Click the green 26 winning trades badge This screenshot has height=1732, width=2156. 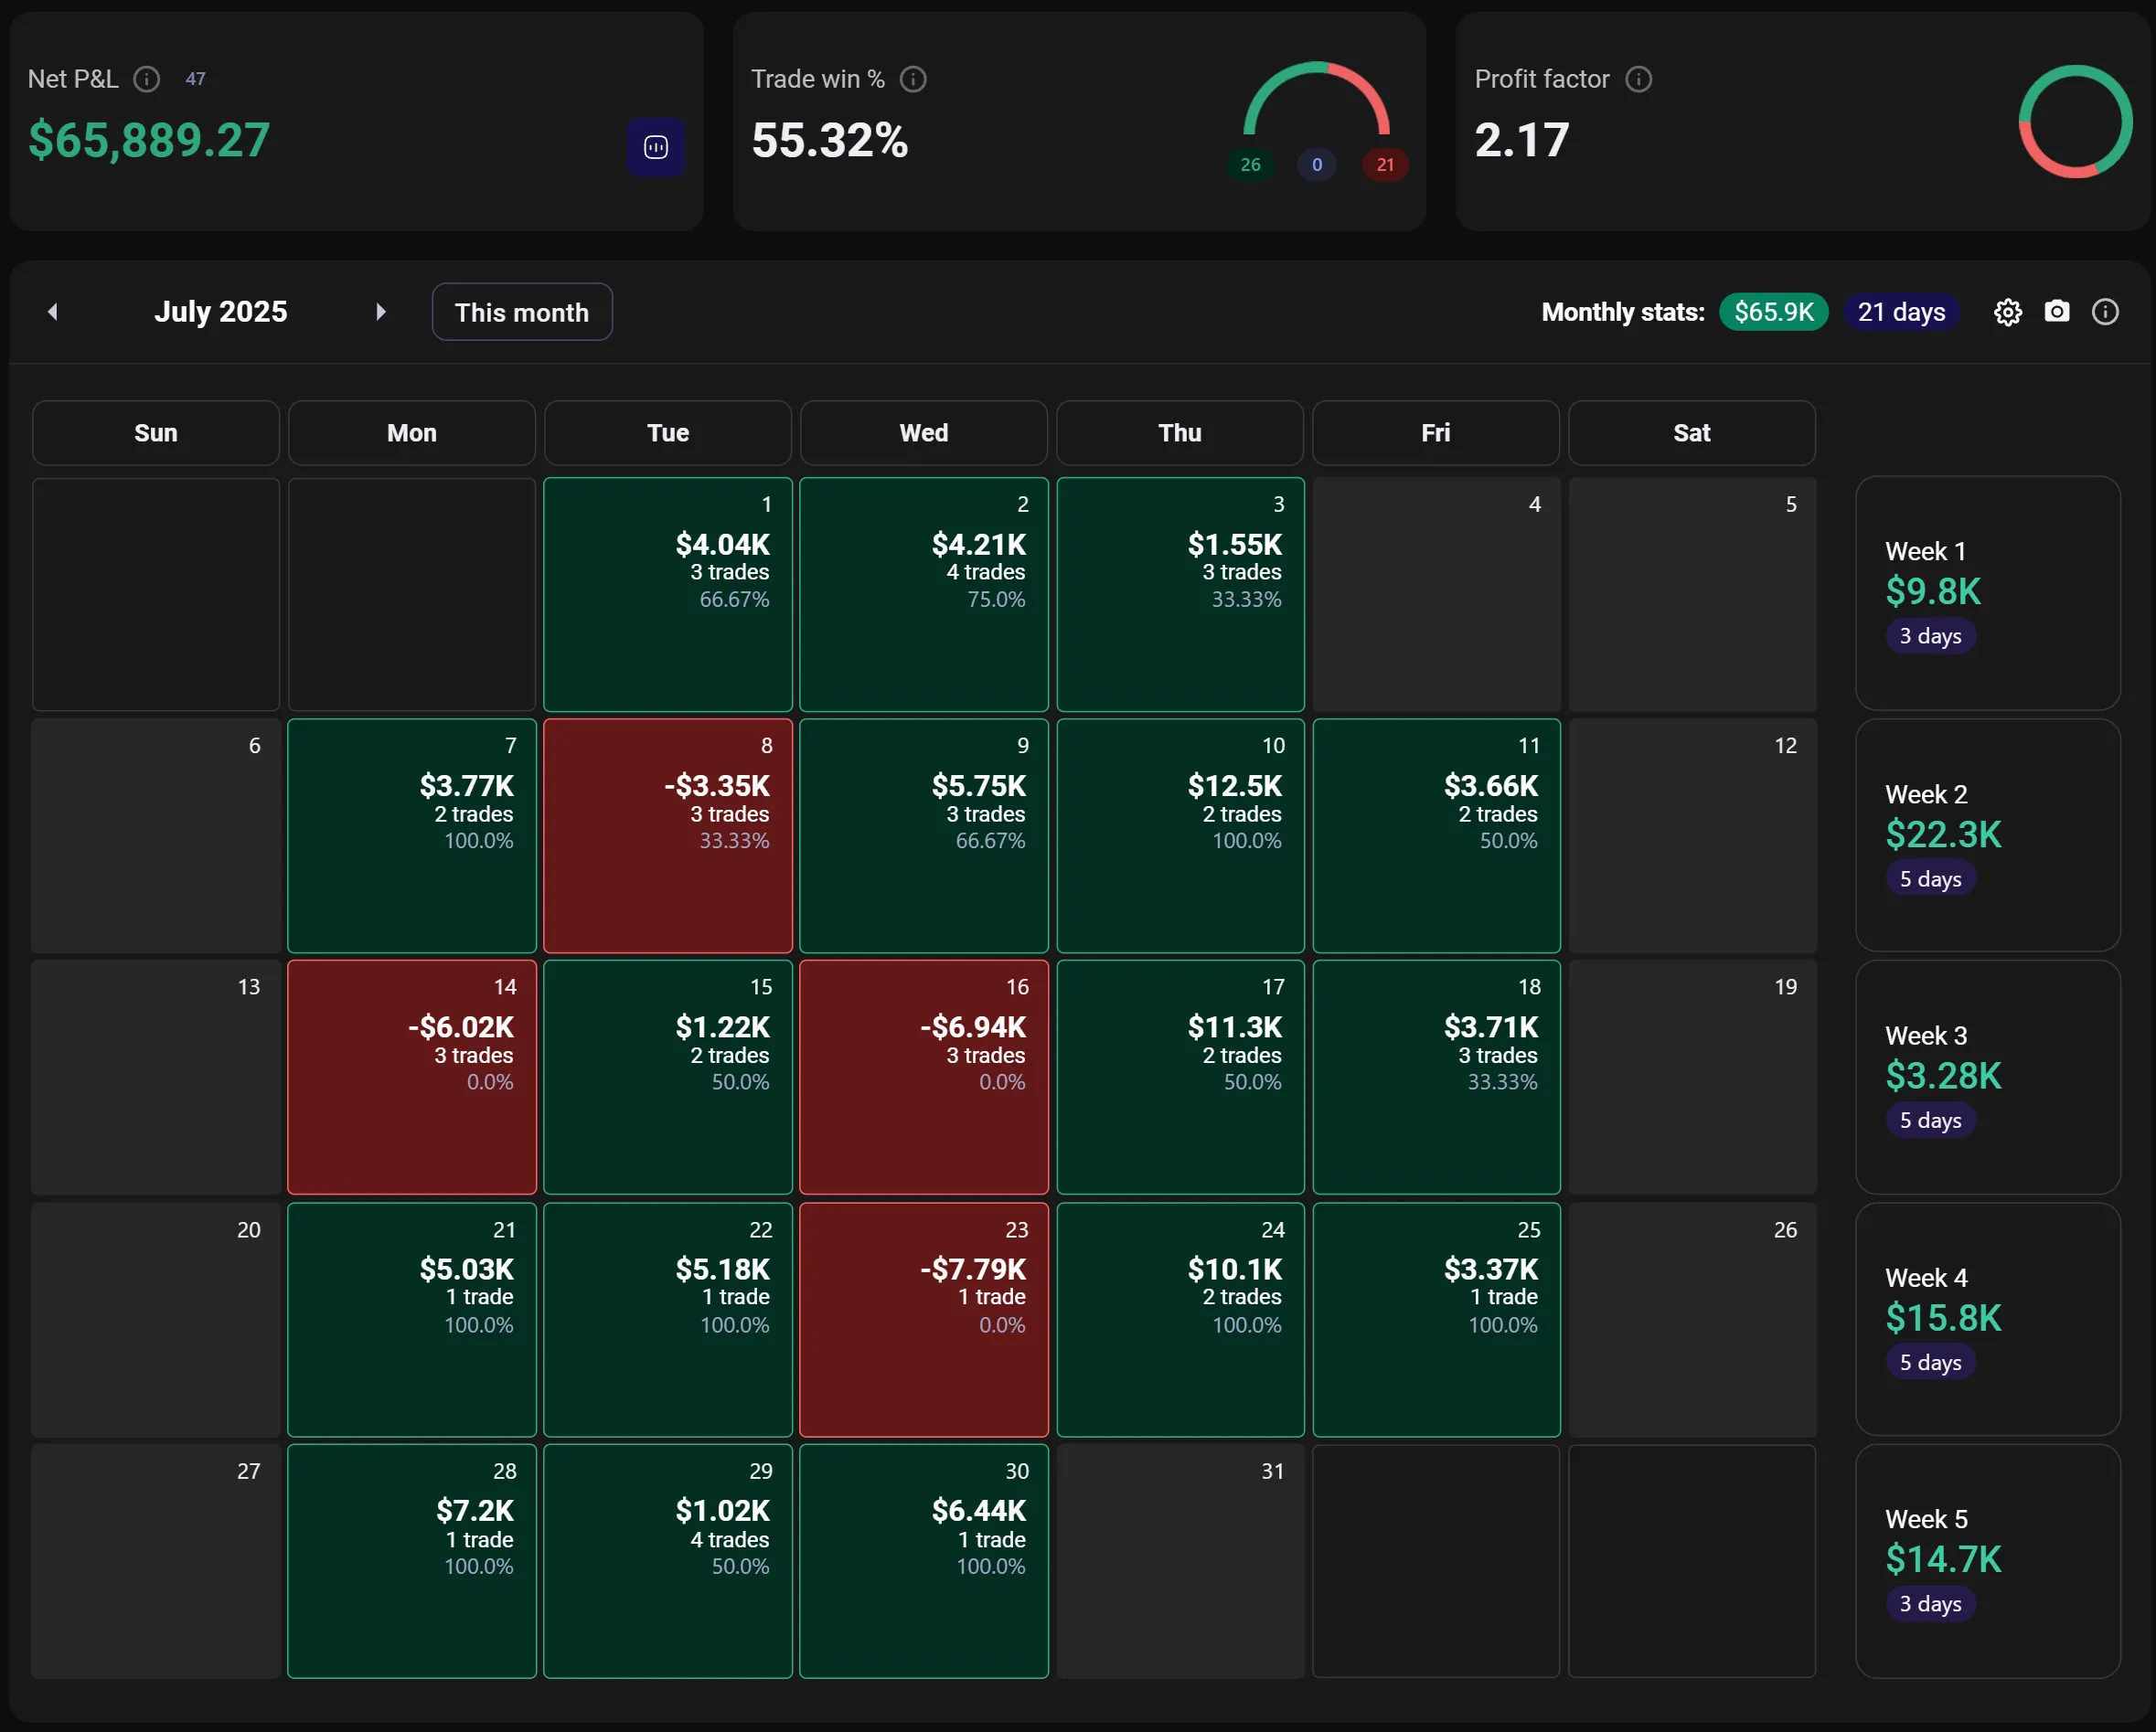point(1250,165)
